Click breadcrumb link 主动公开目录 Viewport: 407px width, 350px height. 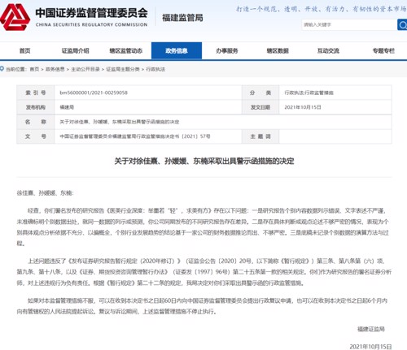click(85, 69)
